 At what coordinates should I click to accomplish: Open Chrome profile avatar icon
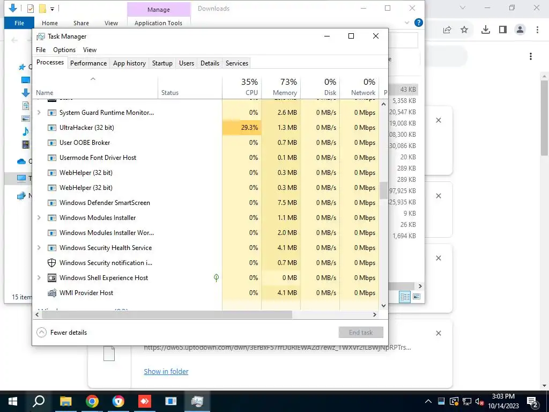click(x=520, y=30)
